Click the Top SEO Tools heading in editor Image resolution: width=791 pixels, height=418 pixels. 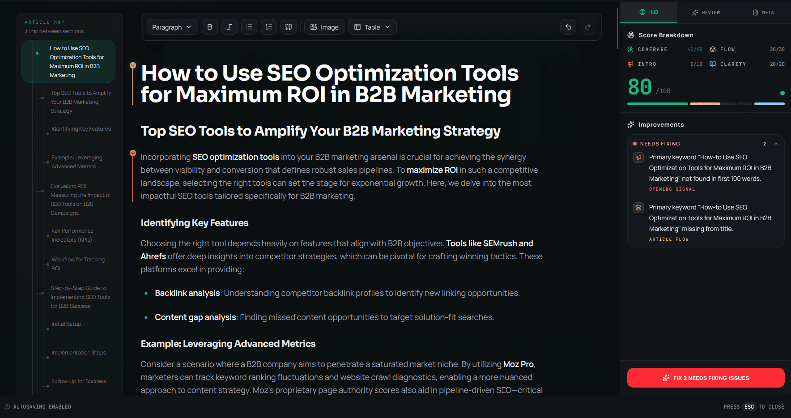(x=320, y=131)
